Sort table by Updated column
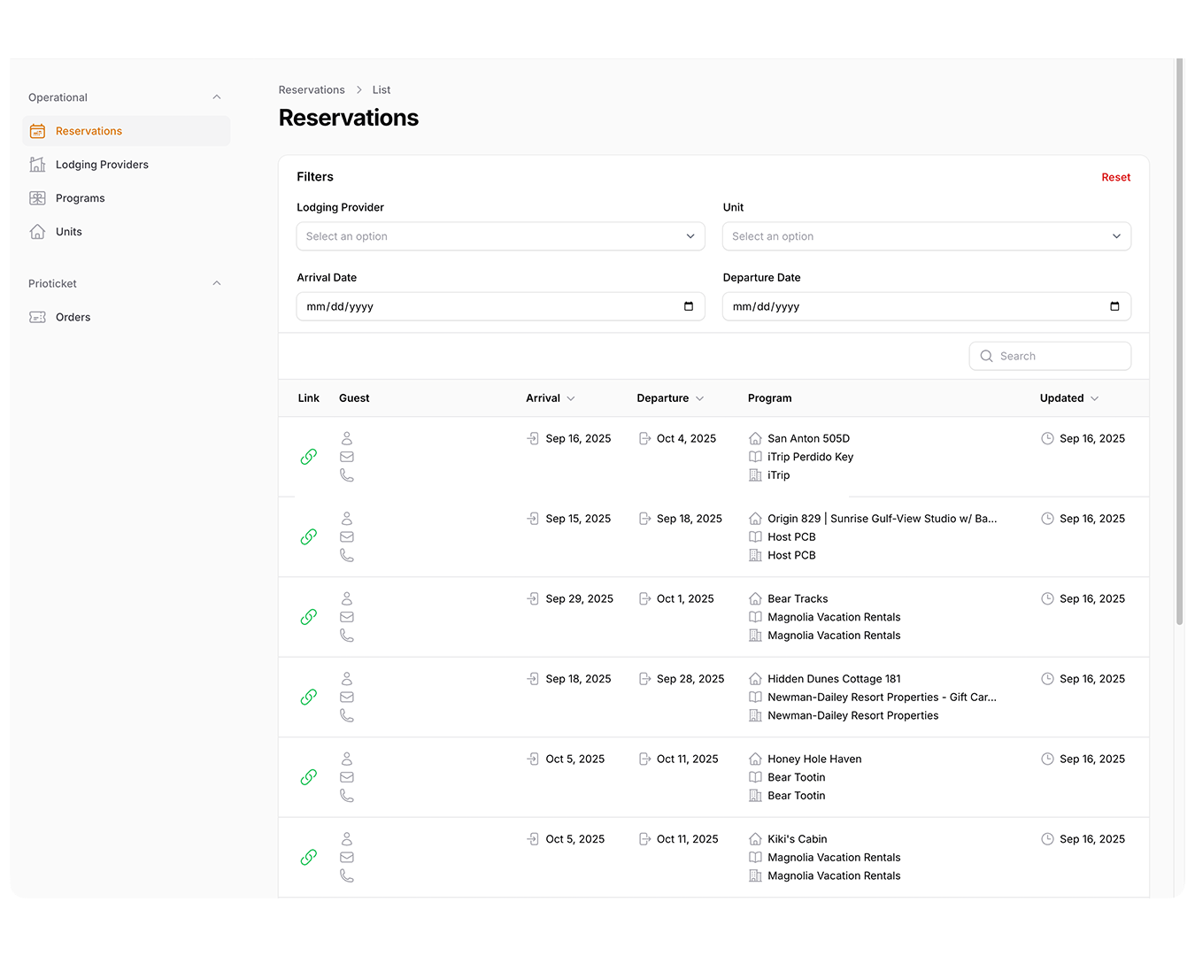 (x=1069, y=398)
